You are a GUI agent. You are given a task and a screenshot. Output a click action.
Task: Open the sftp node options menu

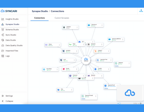(71, 90)
